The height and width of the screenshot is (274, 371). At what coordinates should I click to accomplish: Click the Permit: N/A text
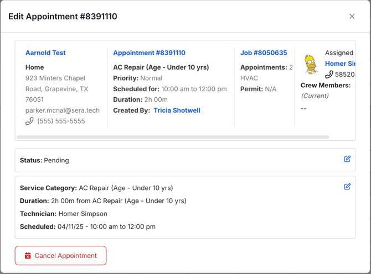click(x=258, y=89)
